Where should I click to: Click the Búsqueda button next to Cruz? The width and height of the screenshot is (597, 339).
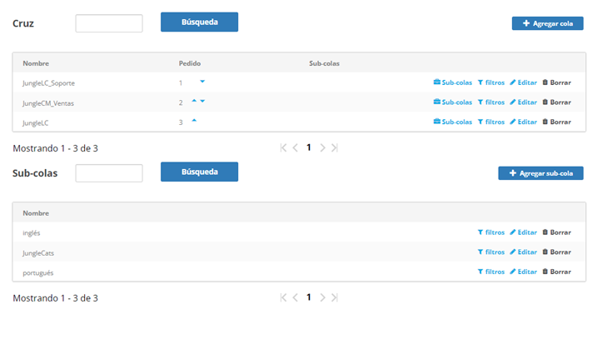pos(199,22)
